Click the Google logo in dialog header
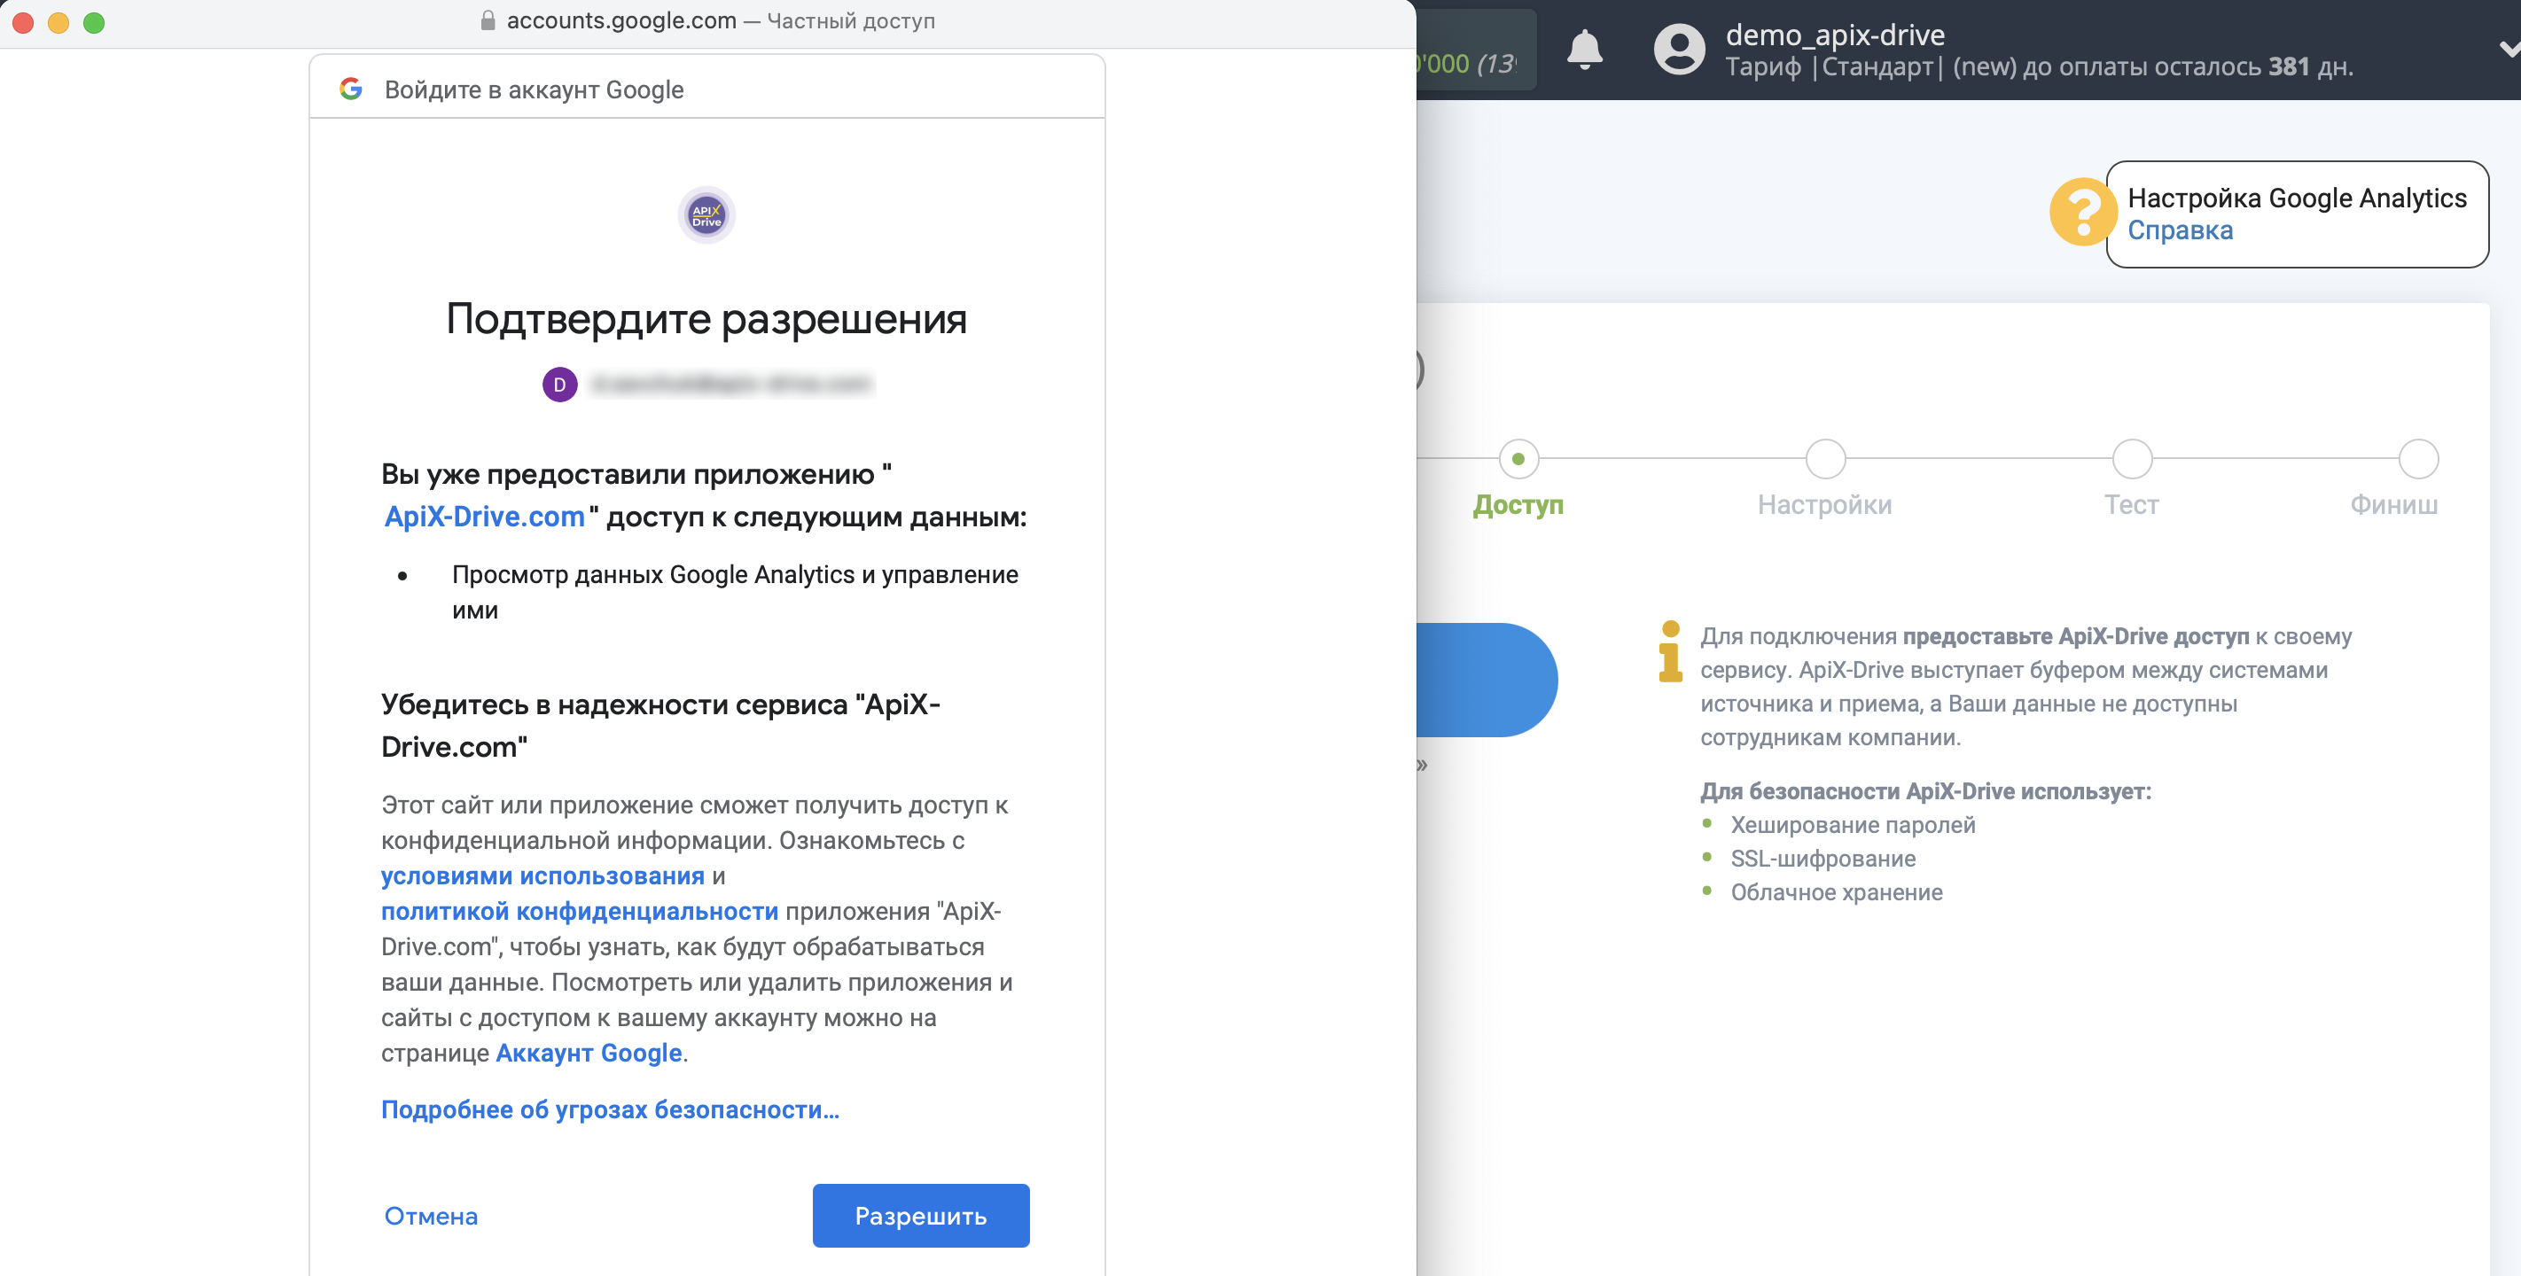This screenshot has height=1276, width=2521. (350, 89)
